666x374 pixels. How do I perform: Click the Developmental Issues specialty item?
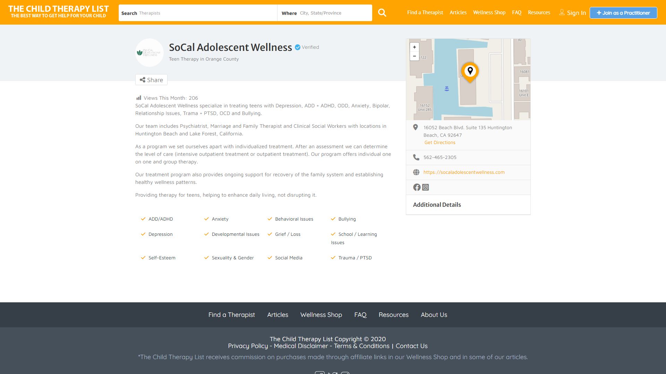pyautogui.click(x=232, y=234)
